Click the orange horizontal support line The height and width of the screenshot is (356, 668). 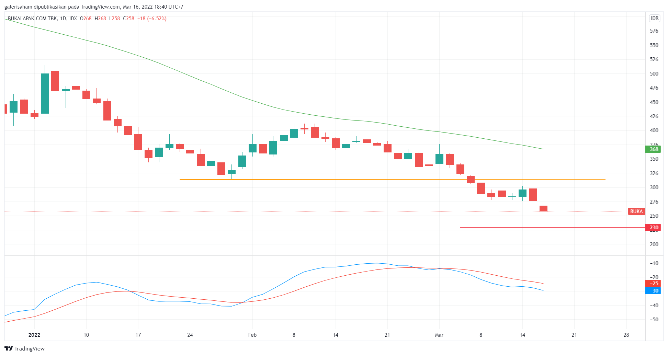(x=392, y=180)
